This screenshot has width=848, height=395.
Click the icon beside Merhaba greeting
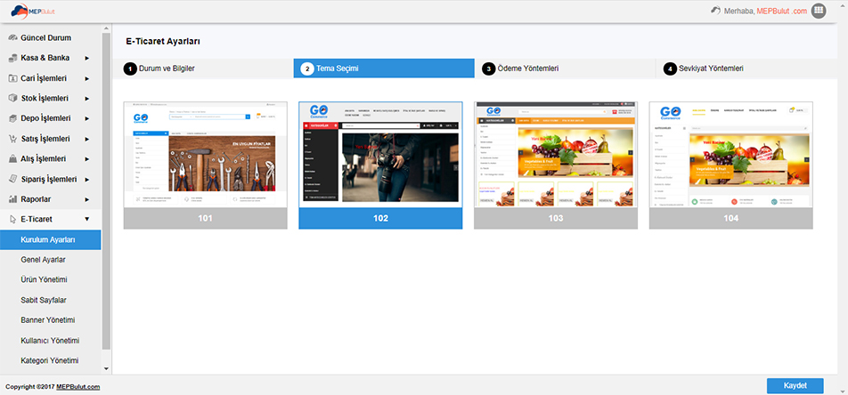click(716, 11)
